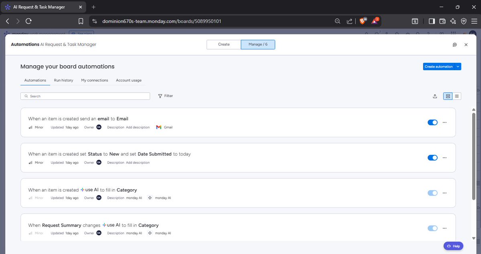
Task: Open owner avatar on created Category automation
Action: pos(99,198)
